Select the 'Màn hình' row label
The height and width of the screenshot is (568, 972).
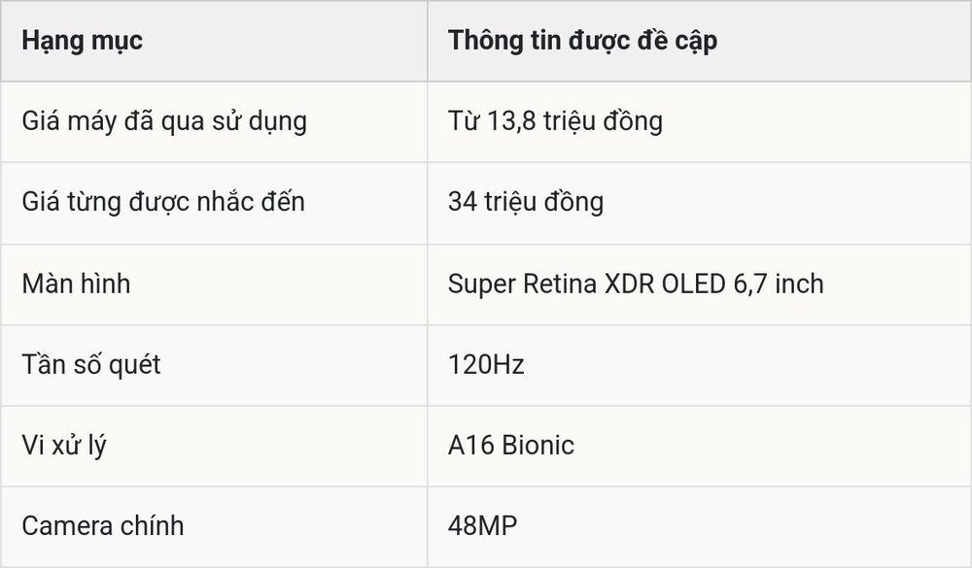[214, 284]
